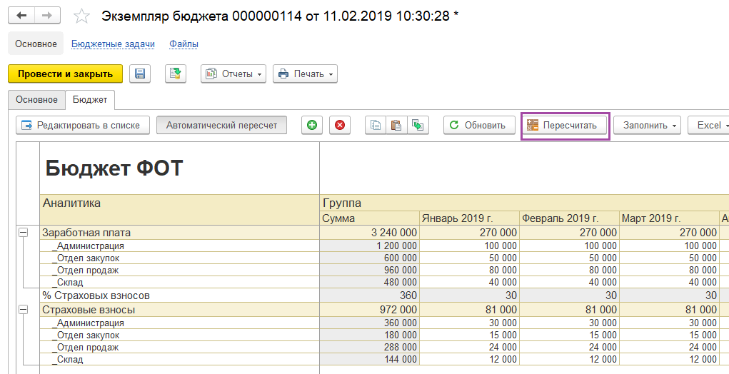Open the Excel dropdown menu

708,125
